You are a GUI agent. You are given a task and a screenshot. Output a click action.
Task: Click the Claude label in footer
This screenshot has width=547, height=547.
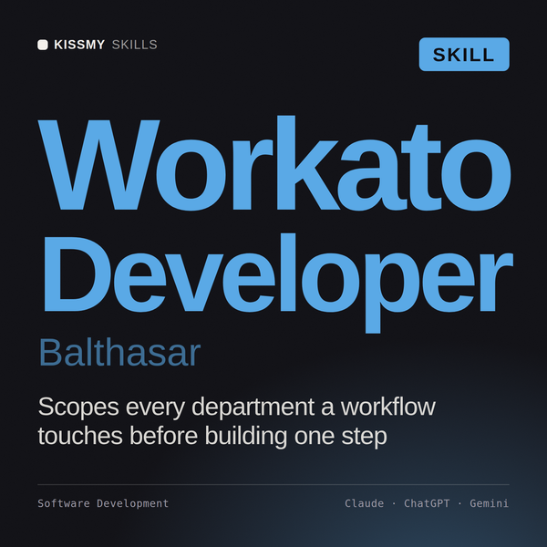point(364,503)
